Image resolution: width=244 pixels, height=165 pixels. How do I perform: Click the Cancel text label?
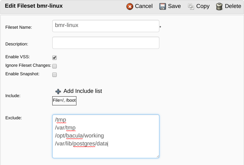pyautogui.click(x=144, y=6)
